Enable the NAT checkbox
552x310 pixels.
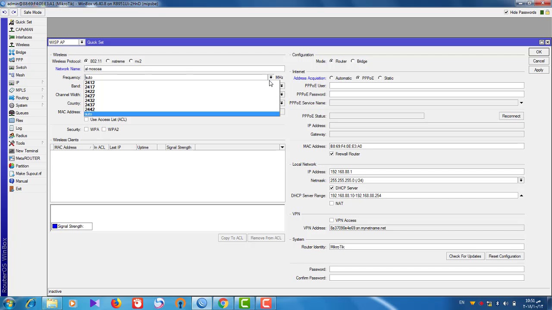(x=332, y=203)
